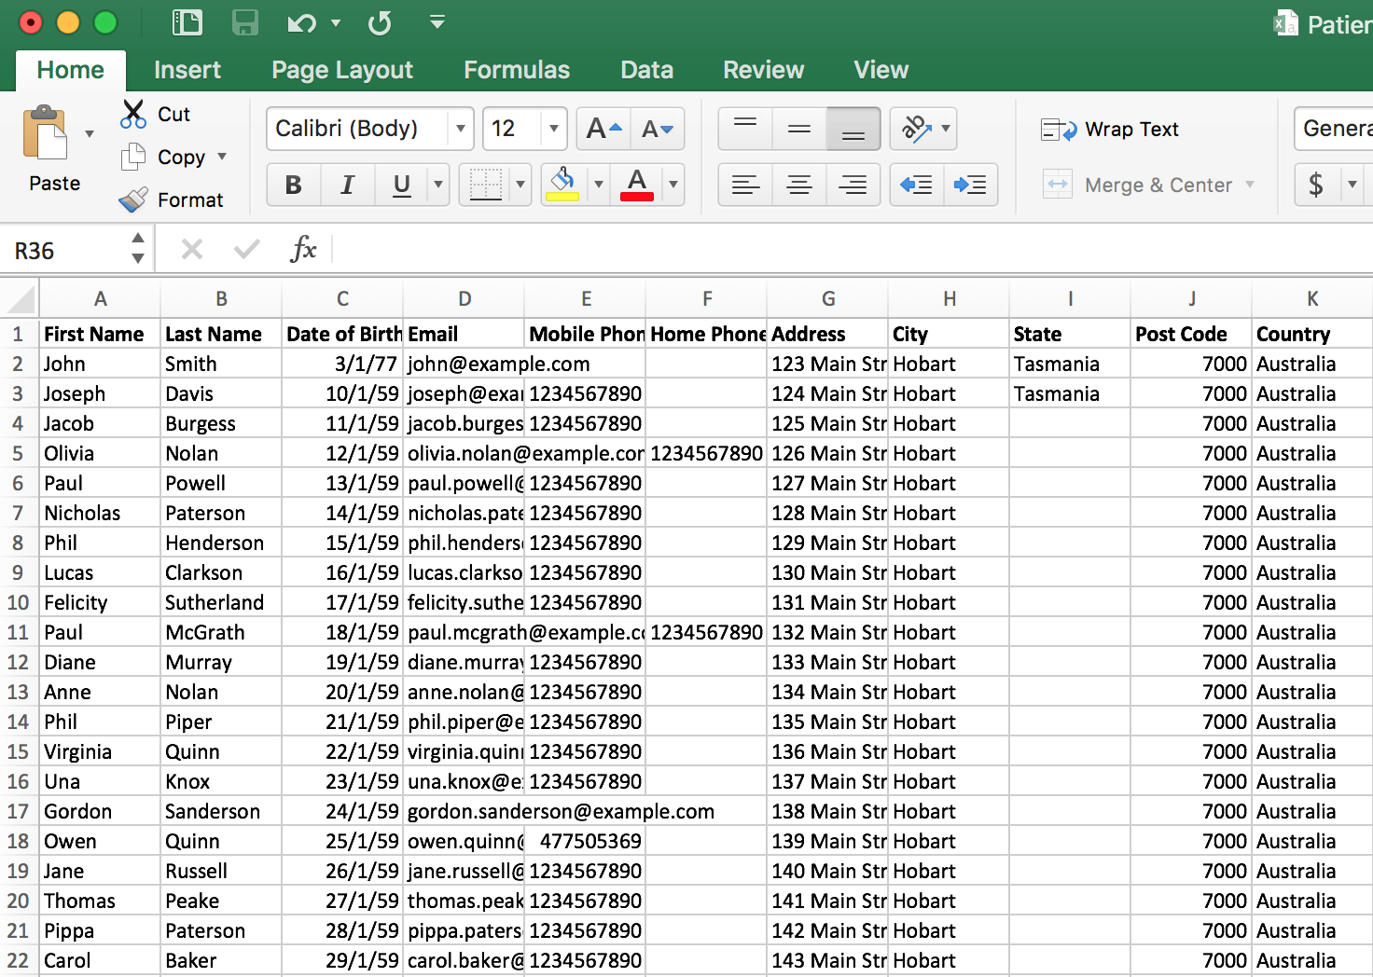Cancel the entry with the X icon
Screen dimensions: 1373x977
[192, 249]
